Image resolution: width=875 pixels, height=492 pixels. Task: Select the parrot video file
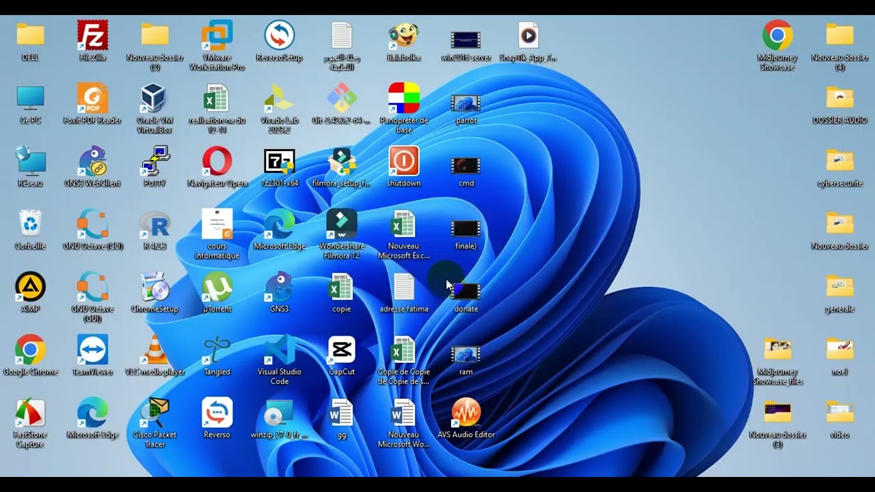(466, 102)
